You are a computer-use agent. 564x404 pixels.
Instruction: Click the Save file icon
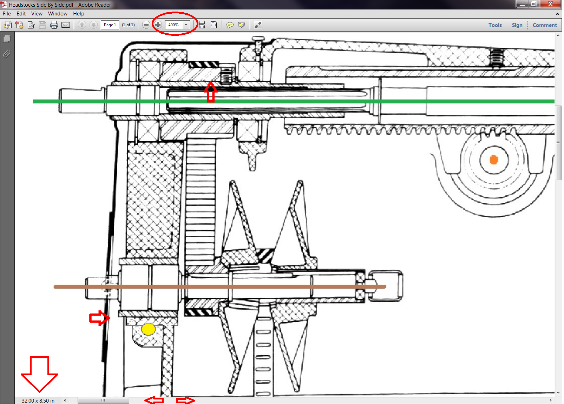click(42, 25)
